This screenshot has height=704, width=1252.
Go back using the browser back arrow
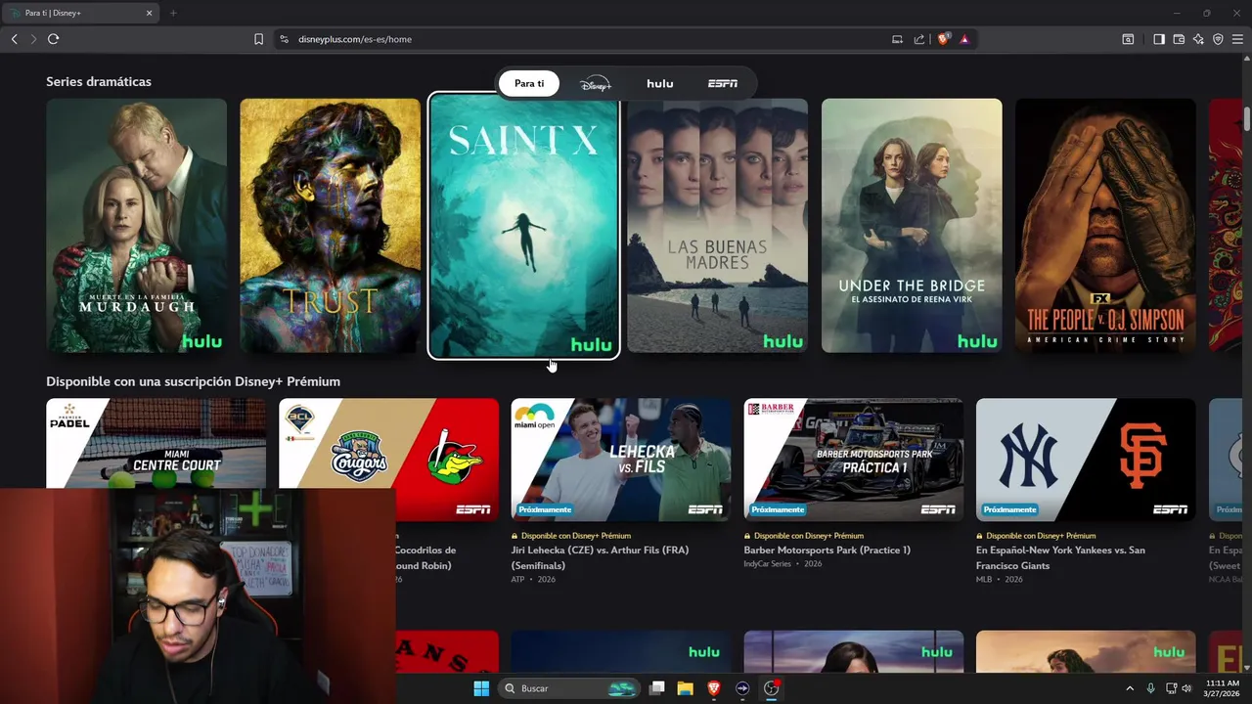[14, 39]
